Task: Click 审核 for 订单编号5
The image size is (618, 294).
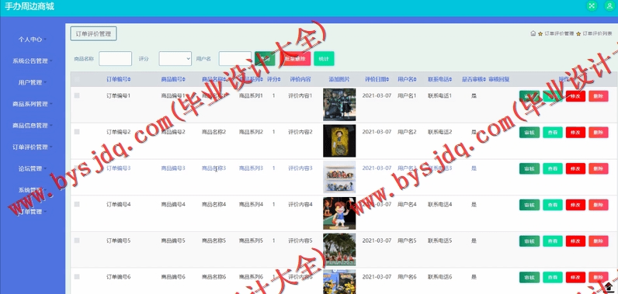Action: [529, 241]
